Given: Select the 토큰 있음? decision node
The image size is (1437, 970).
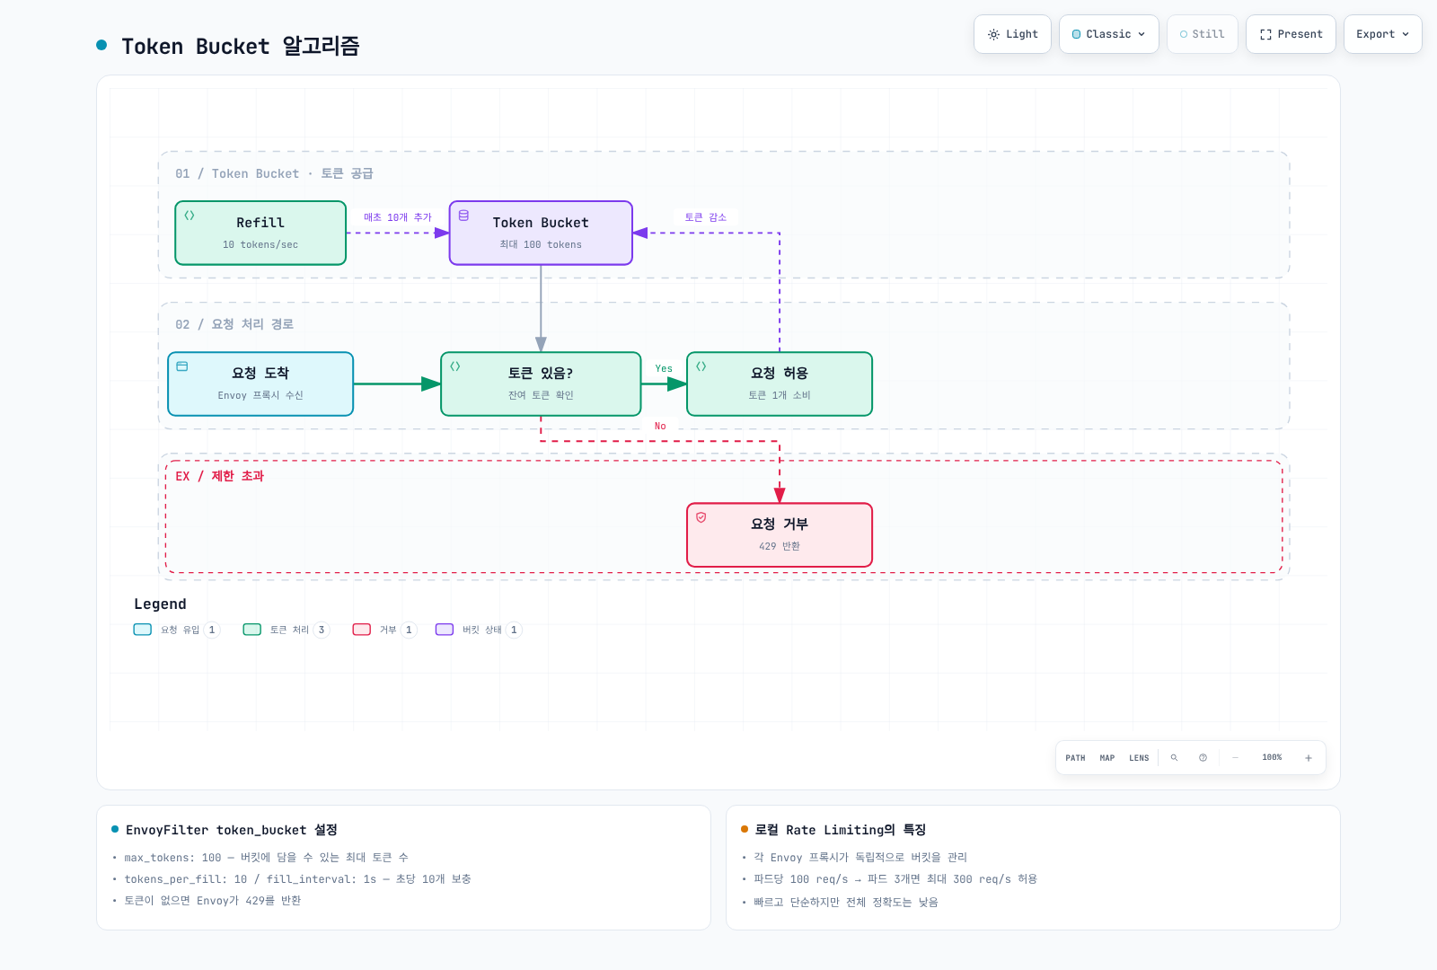Looking at the screenshot, I should (x=541, y=384).
